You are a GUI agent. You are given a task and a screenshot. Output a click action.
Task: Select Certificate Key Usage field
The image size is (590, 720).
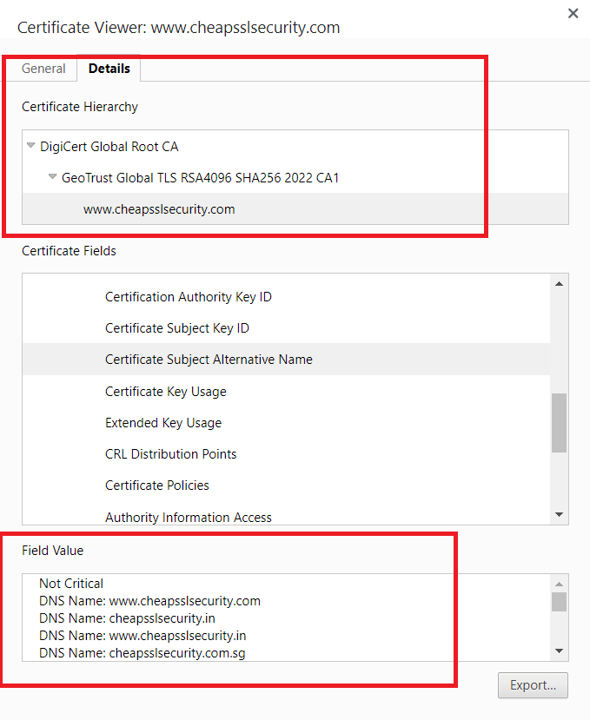[x=286, y=392]
